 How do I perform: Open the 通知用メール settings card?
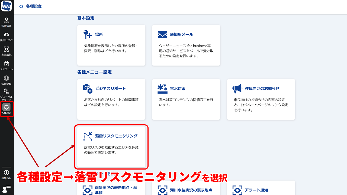point(186,45)
